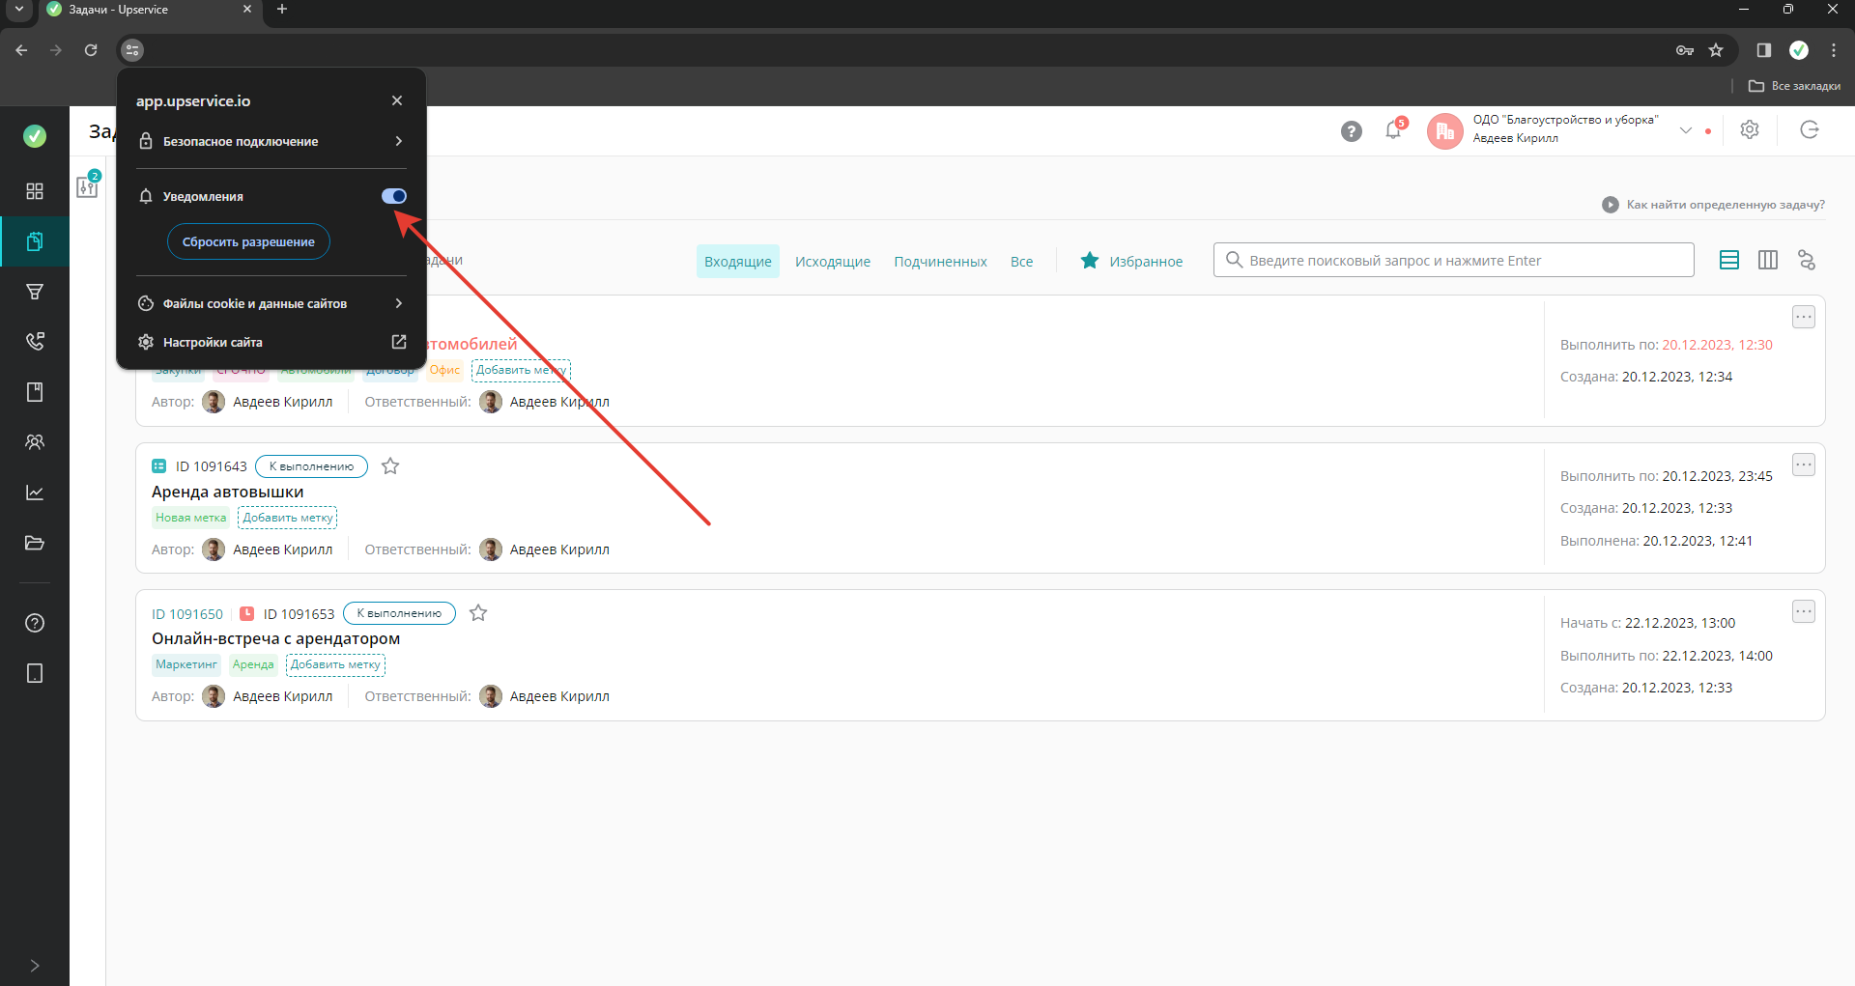Close the app.upservice.io site info popup
This screenshot has width=1855, height=986.
[397, 100]
